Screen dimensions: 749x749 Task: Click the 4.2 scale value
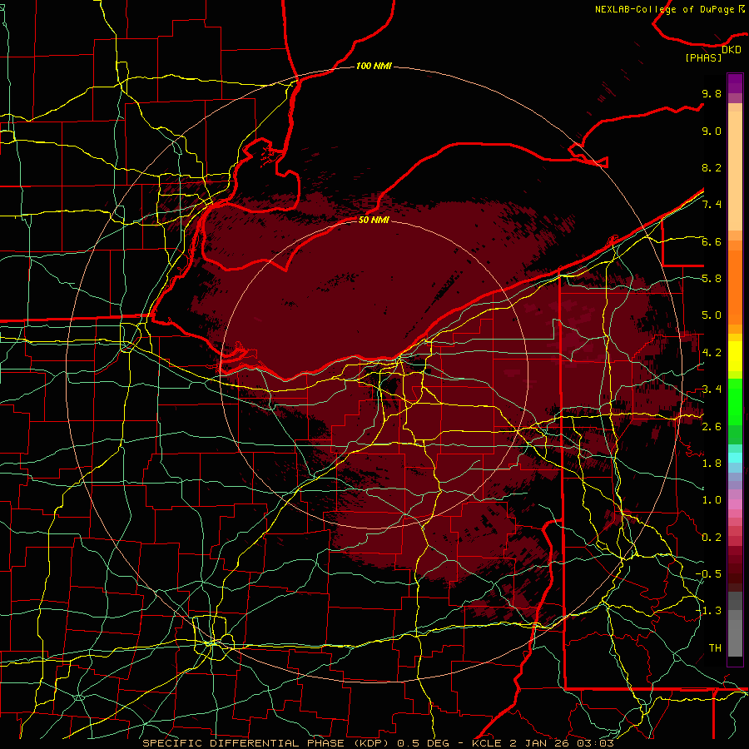(x=712, y=353)
